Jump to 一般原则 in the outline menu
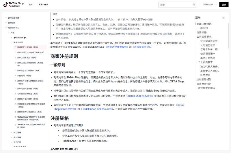 coord(203,28)
